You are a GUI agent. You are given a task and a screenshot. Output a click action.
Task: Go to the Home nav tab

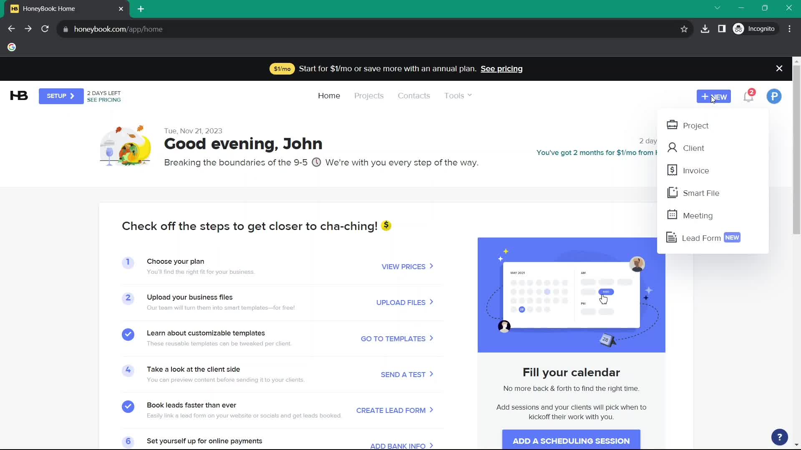pyautogui.click(x=329, y=96)
